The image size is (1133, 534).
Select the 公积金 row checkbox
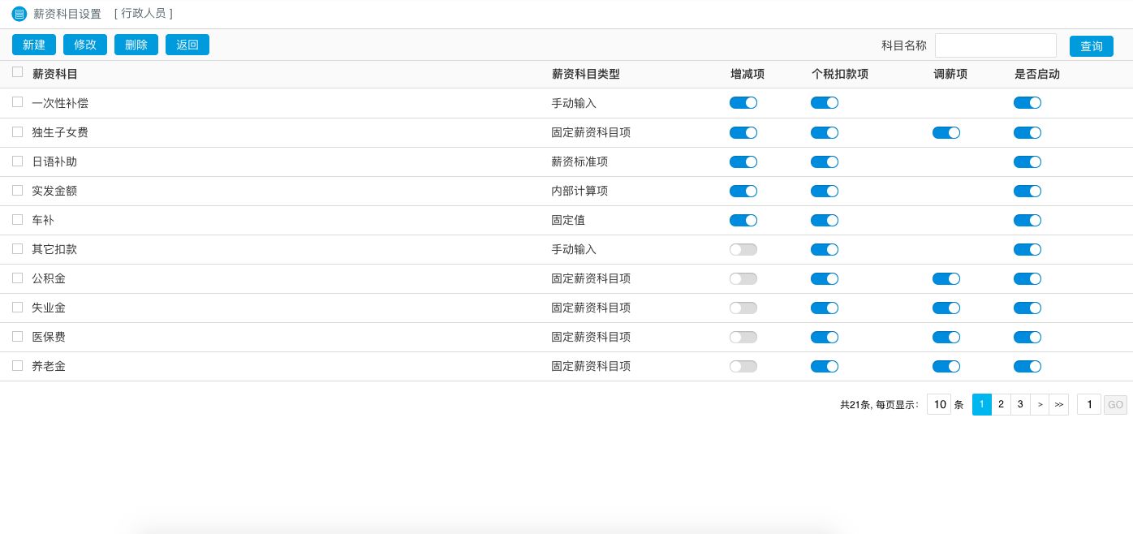pyautogui.click(x=18, y=278)
